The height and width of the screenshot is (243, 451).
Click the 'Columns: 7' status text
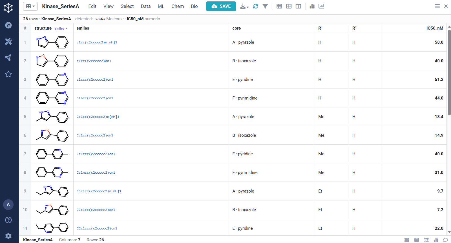tap(70, 240)
